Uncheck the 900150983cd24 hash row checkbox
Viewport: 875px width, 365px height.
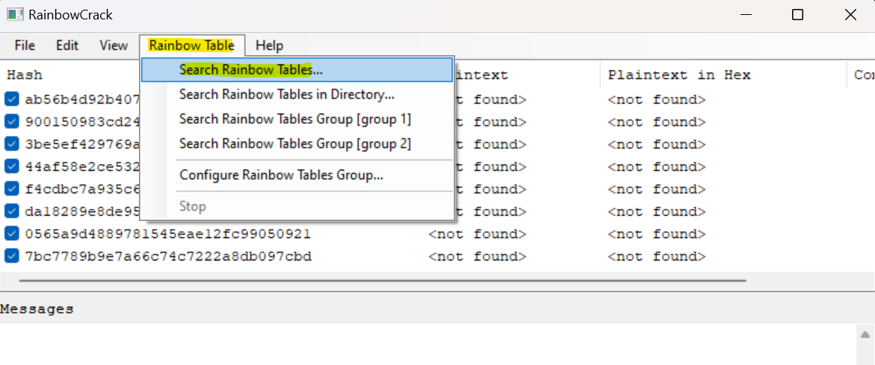coord(12,122)
